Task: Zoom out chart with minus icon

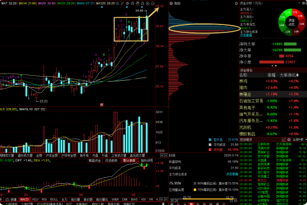Action: coord(153,3)
